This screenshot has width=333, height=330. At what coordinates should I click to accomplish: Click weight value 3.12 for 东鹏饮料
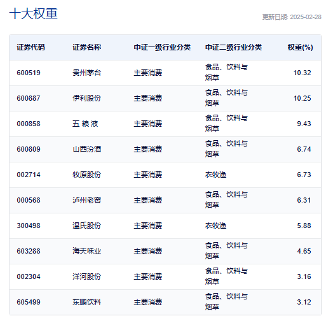[304, 302]
